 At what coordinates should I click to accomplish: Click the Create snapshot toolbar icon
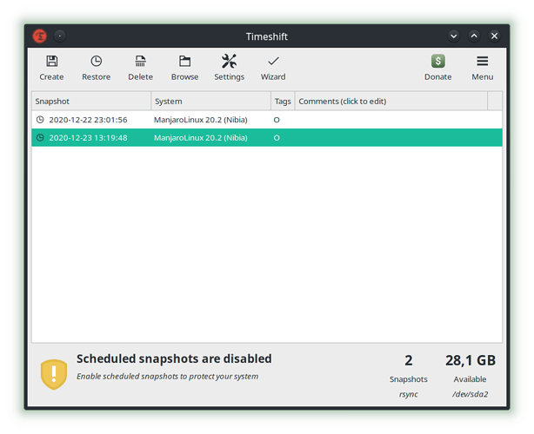52,62
